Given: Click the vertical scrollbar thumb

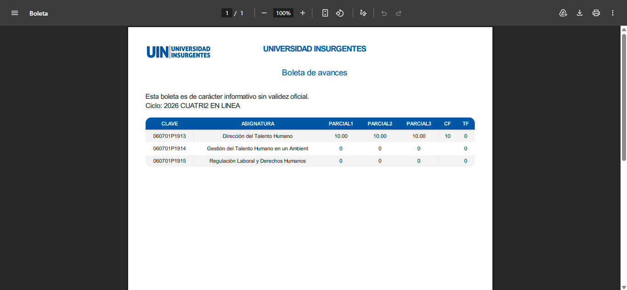Looking at the screenshot, I should (x=624, y=97).
